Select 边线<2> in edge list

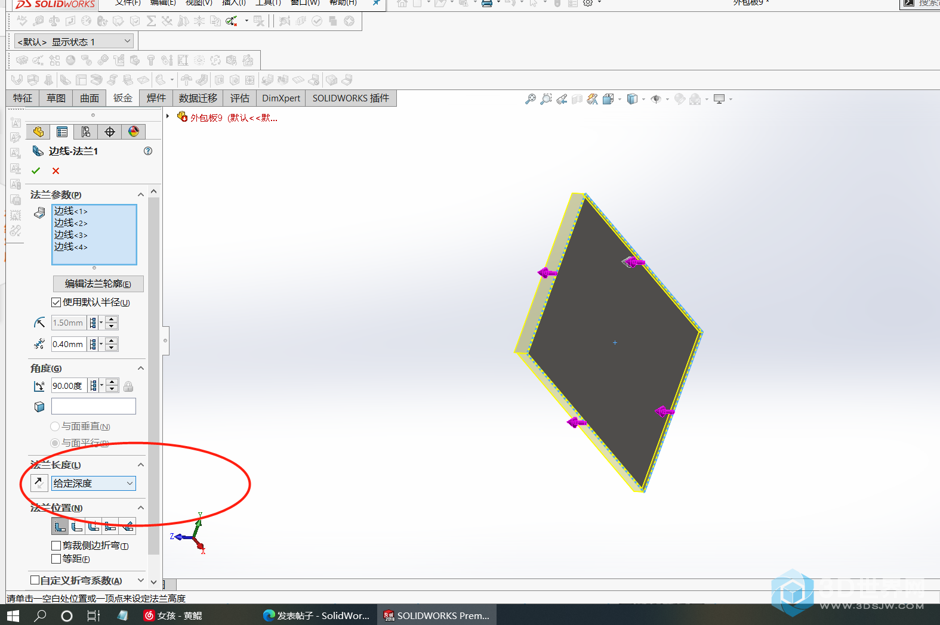(71, 223)
